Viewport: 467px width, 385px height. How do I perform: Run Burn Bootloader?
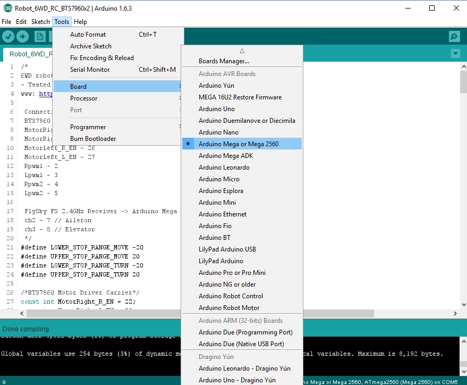(92, 138)
